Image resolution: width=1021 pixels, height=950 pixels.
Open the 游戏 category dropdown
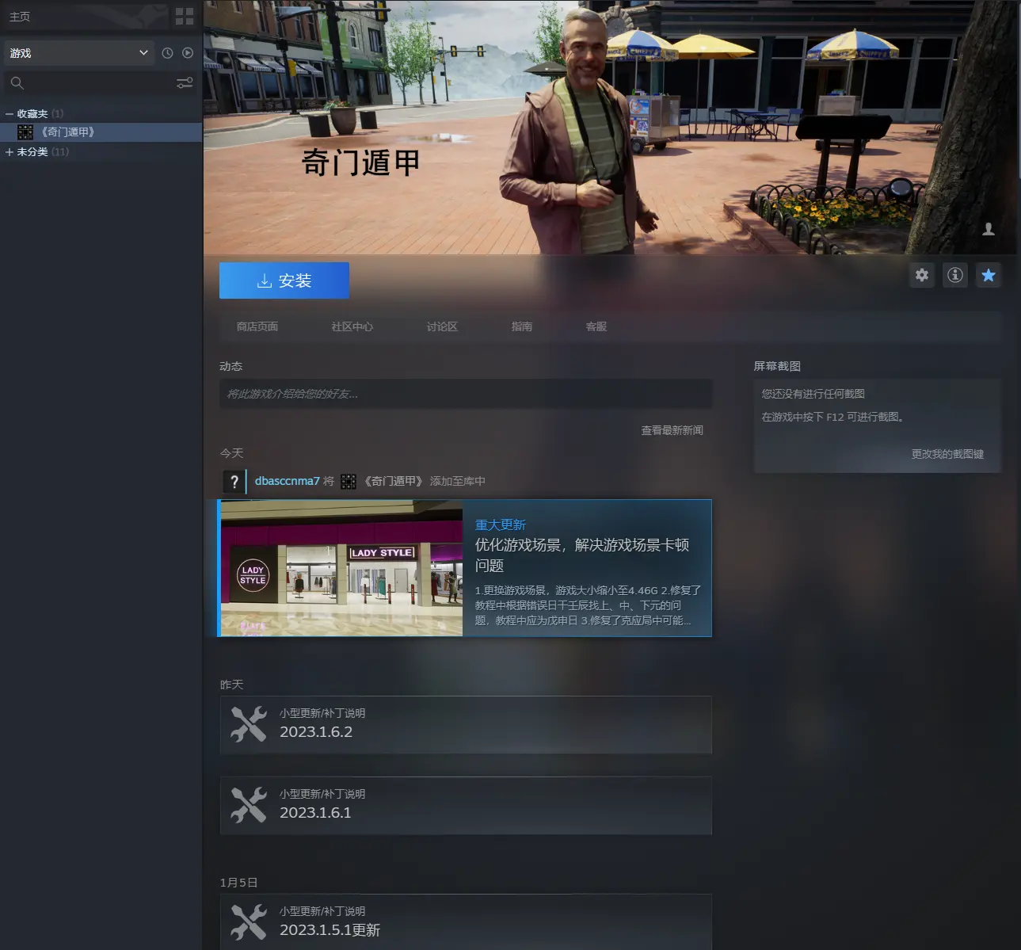(78, 53)
